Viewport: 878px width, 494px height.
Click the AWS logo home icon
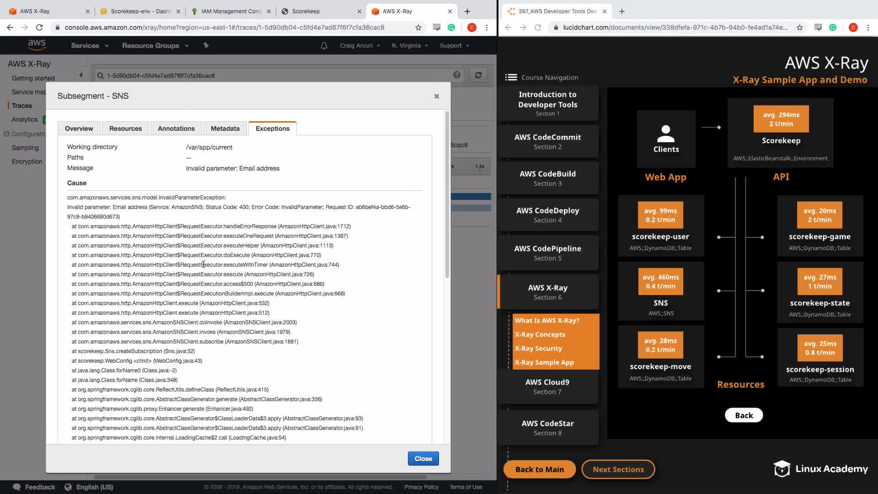(37, 44)
